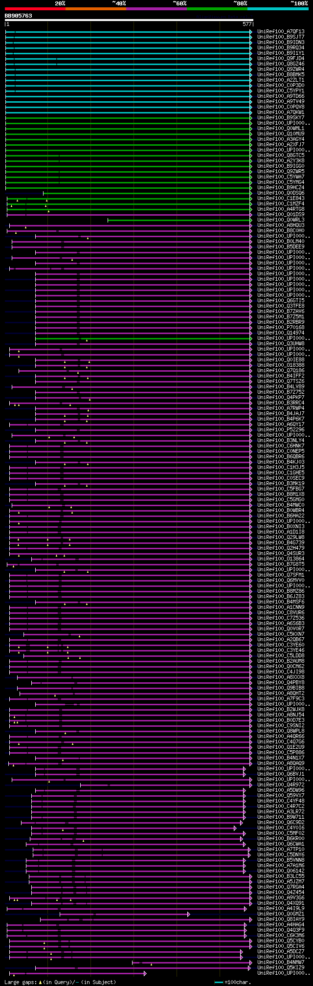Select hit label UniRef100_P52296
This screenshot has height=986, width=313.
coord(281,430)
